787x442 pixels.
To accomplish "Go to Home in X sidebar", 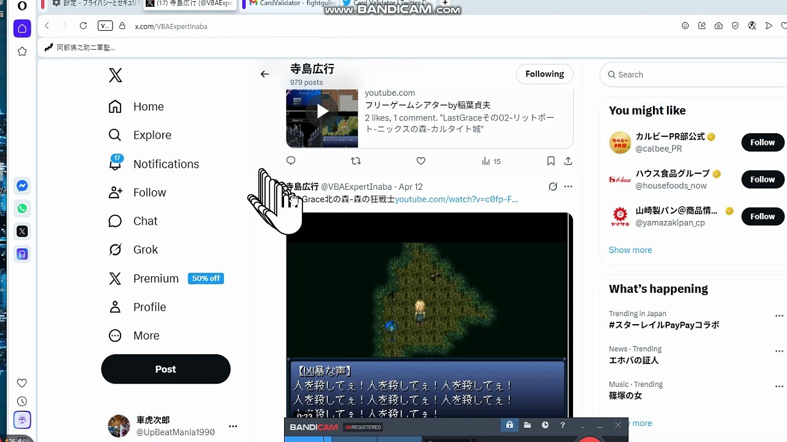I will tap(136, 107).
